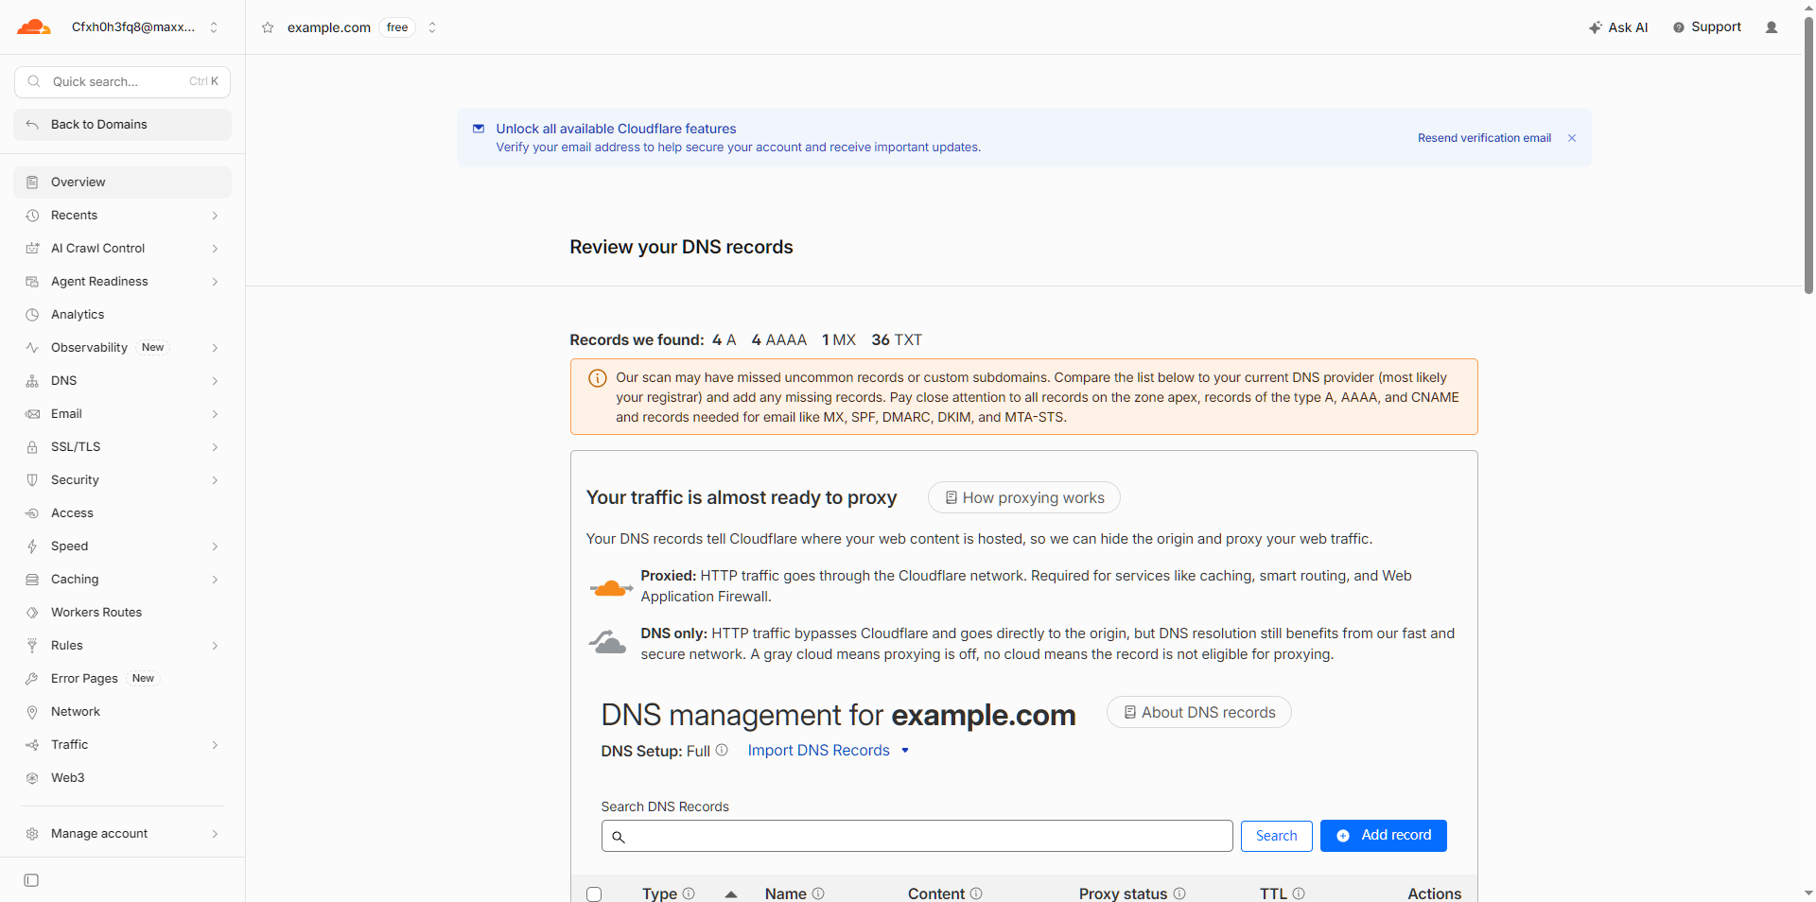This screenshot has width=1816, height=902.
Task: Open Ask AI assistant
Action: tap(1618, 27)
